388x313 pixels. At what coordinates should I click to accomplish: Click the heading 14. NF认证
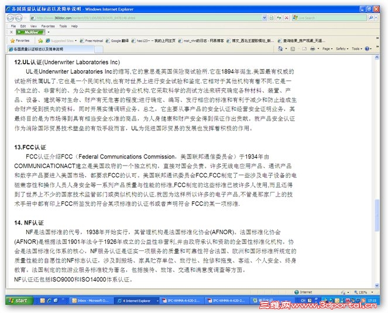(29, 223)
